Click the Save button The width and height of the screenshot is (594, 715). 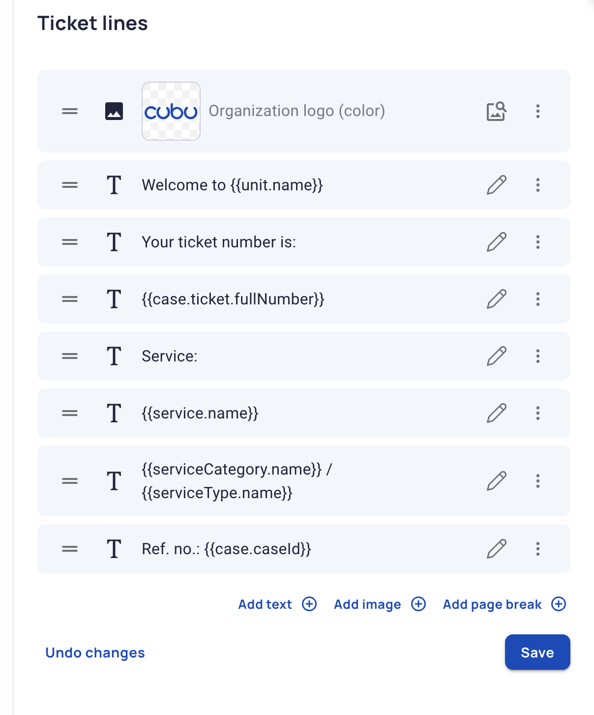click(537, 652)
